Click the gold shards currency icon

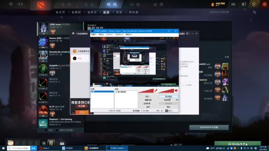[213, 4]
